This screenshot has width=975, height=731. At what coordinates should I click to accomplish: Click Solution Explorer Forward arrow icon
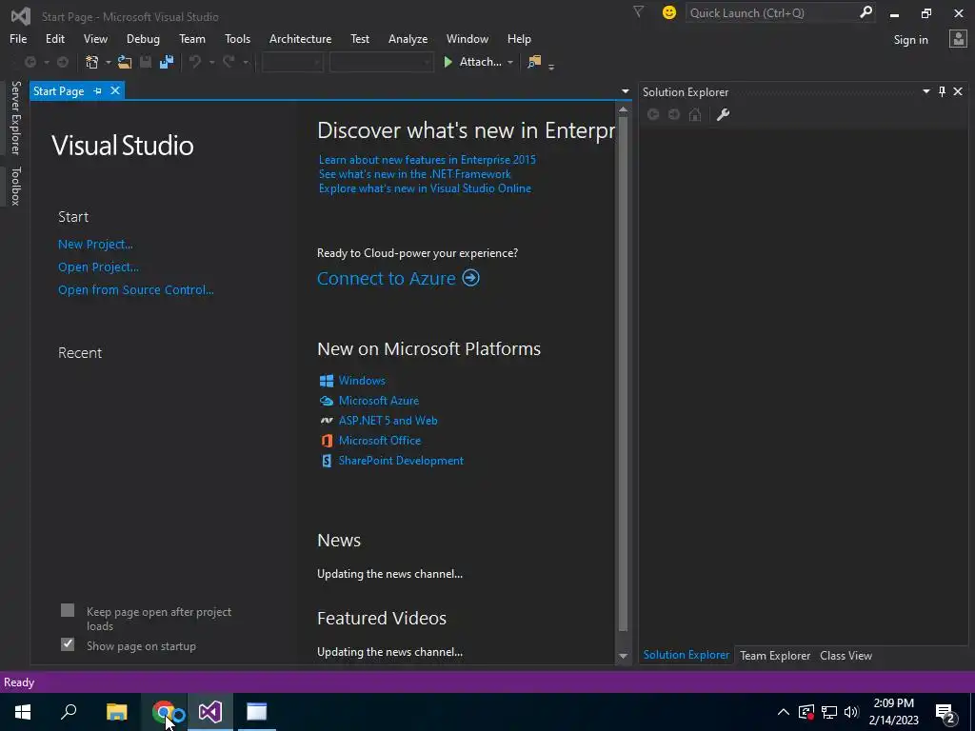tap(674, 114)
